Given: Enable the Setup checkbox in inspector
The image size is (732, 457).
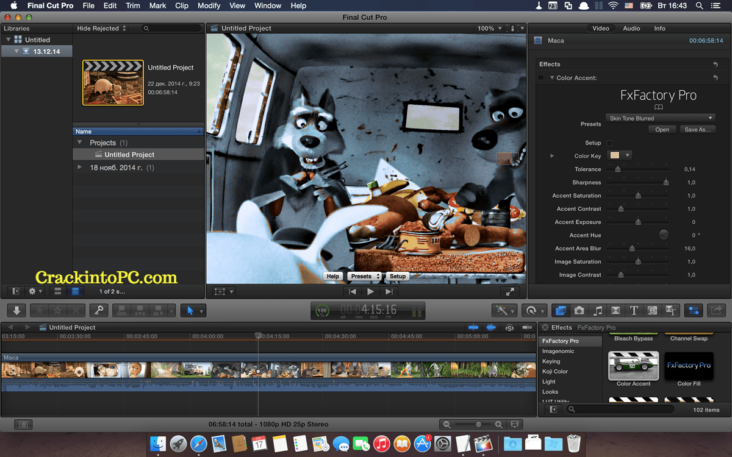Looking at the screenshot, I should tap(609, 143).
